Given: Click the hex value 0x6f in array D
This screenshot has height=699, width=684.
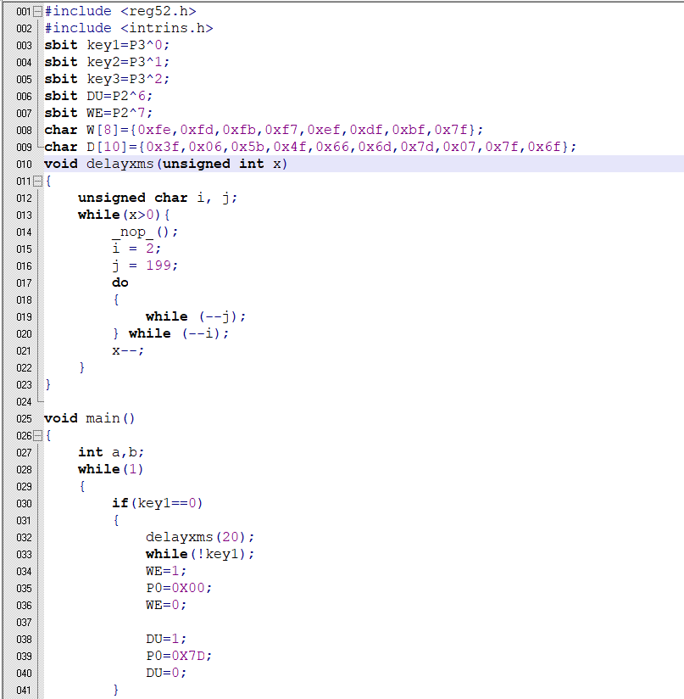Looking at the screenshot, I should [544, 147].
